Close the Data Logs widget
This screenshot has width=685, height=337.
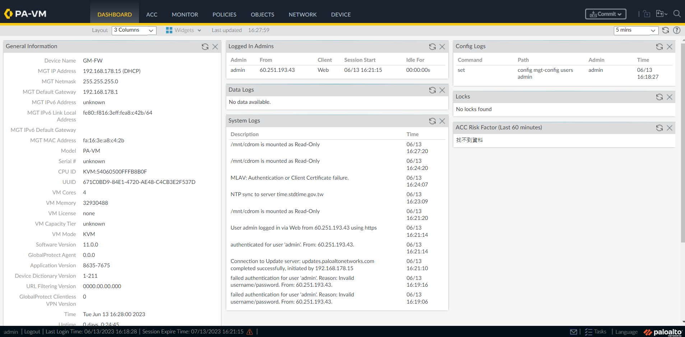pos(442,90)
